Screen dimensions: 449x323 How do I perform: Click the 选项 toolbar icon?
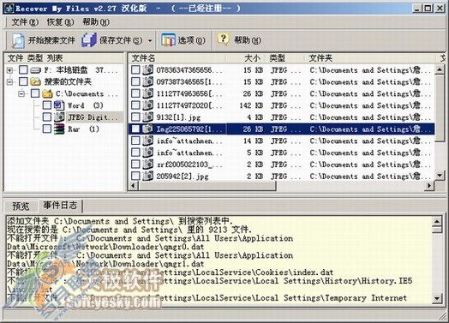[168, 40]
